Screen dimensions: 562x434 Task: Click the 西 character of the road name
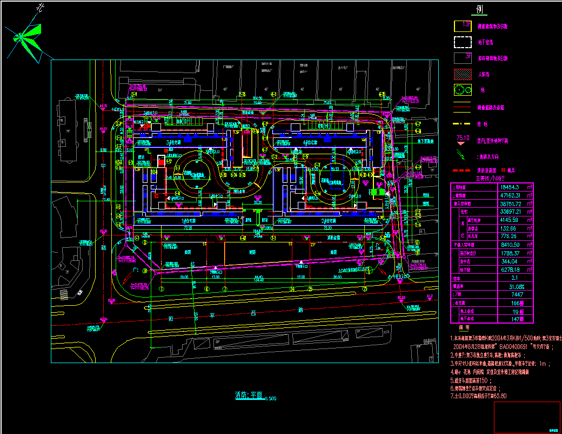[x=253, y=313]
